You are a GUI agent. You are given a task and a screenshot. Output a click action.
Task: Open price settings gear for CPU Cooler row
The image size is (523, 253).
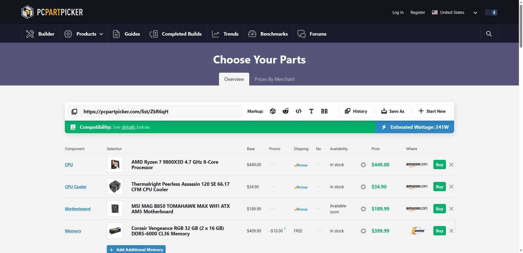pos(363,187)
